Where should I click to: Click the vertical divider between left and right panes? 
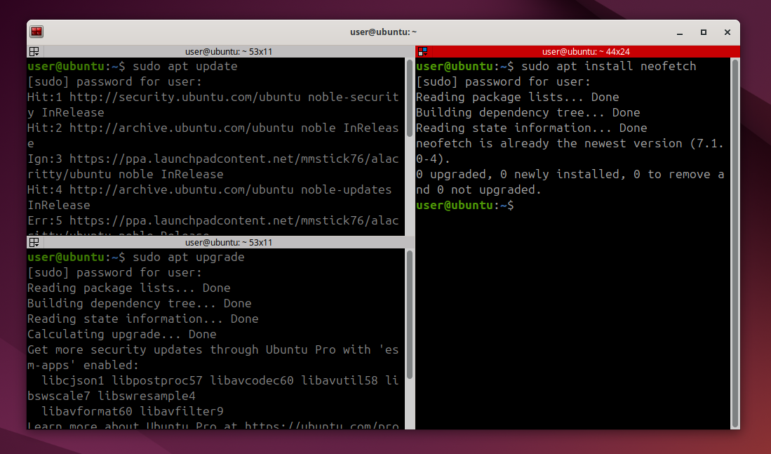(415, 239)
